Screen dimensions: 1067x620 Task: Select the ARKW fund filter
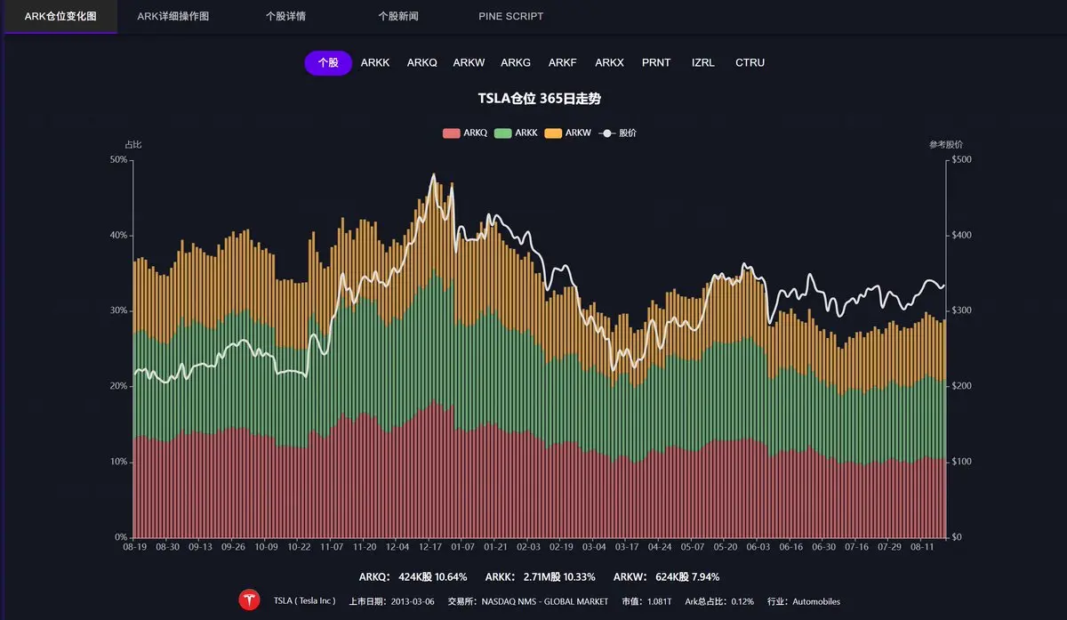point(469,62)
